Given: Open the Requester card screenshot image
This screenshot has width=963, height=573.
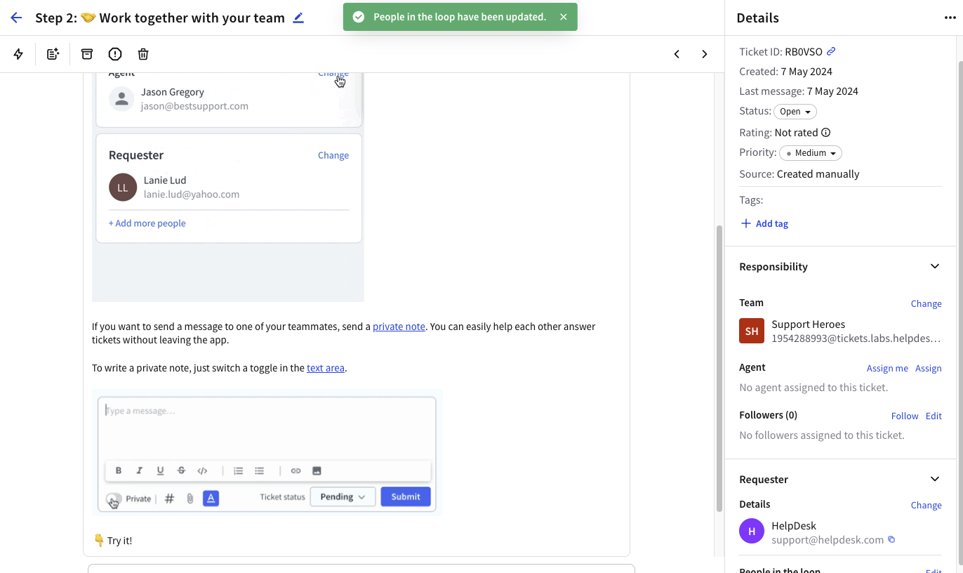Looking at the screenshot, I should click(228, 187).
